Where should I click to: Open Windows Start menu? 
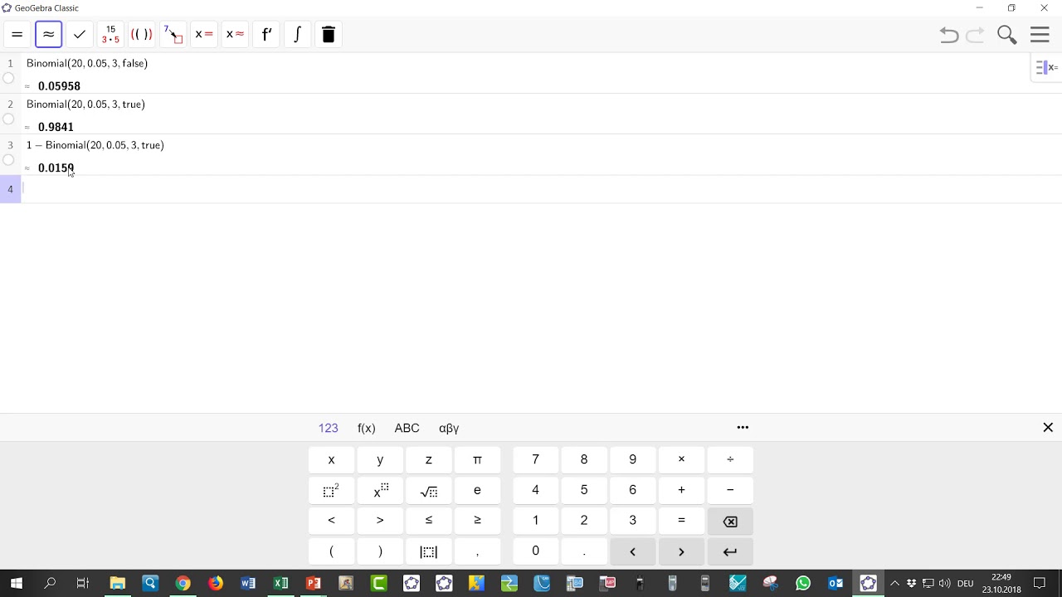click(x=17, y=583)
